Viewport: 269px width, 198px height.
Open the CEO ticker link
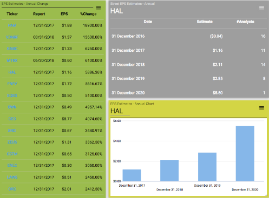click(12, 119)
